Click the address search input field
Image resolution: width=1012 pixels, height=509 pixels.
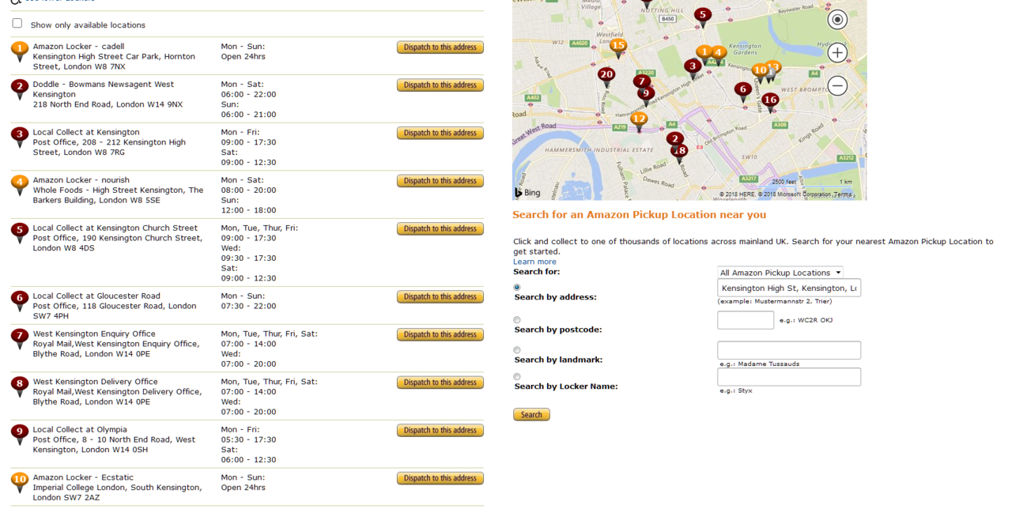tap(789, 288)
